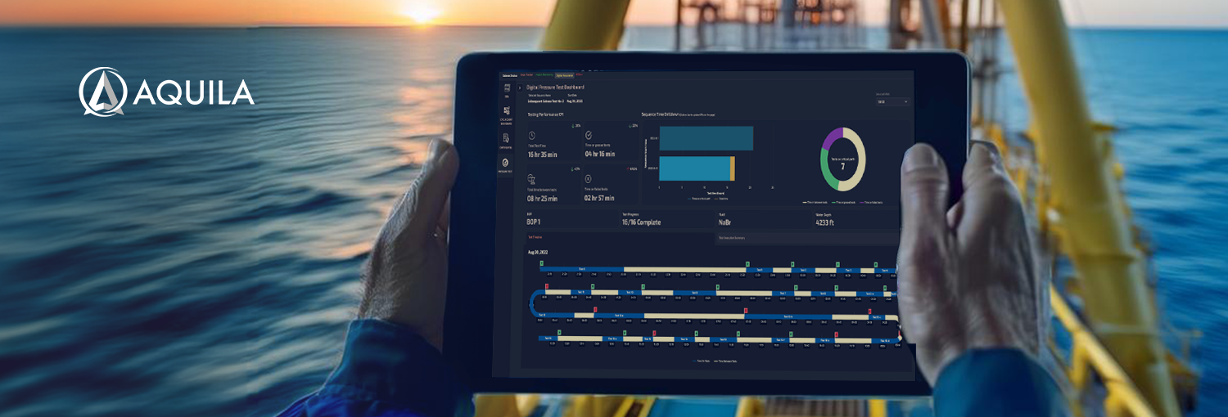Screen dimensions: 1228x417
Task: Switch to the Issue Tracker tab
Action: click(526, 75)
